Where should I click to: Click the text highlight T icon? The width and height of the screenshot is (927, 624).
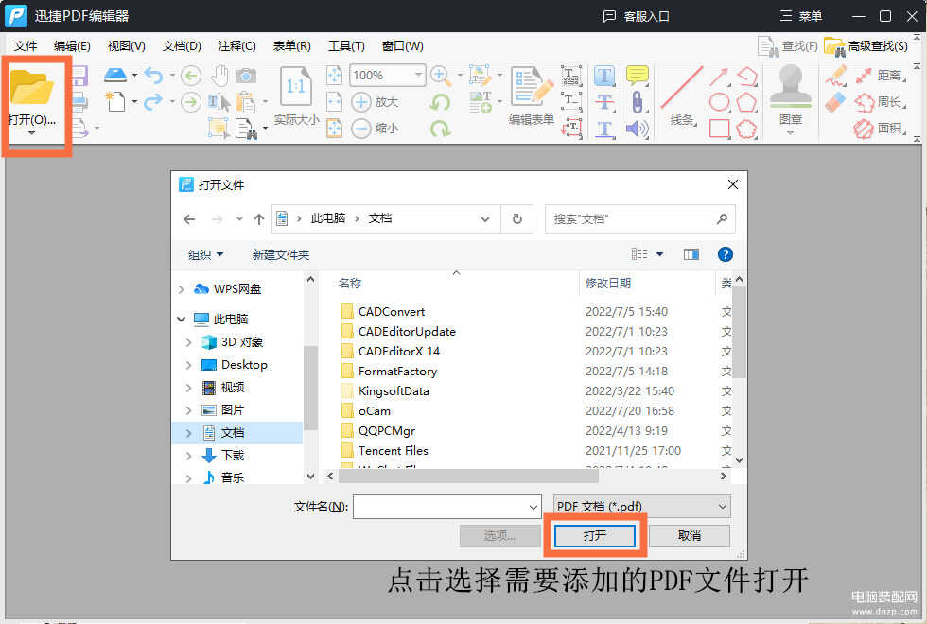[x=604, y=76]
